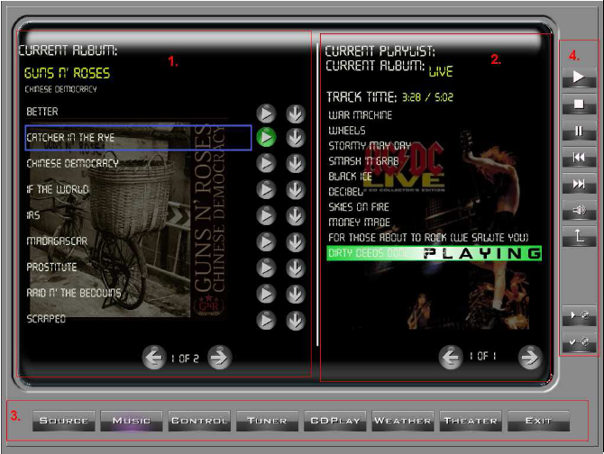Skip to next track in sidebar

click(x=579, y=184)
